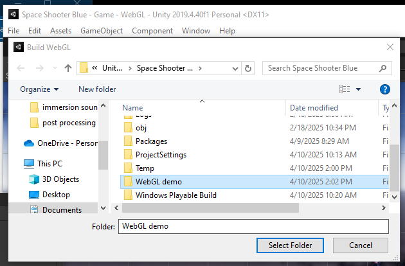Click the search magnifier icon
The width and height of the screenshot is (405, 266).
coord(382,68)
